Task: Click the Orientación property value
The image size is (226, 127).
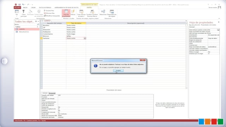Action: point(214,35)
